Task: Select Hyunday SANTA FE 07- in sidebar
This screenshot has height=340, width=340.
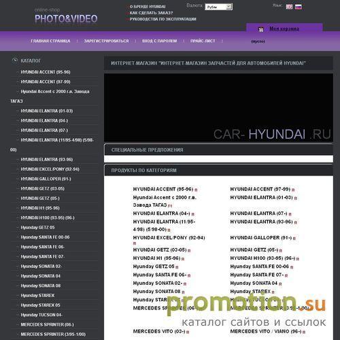Action: coord(42,257)
